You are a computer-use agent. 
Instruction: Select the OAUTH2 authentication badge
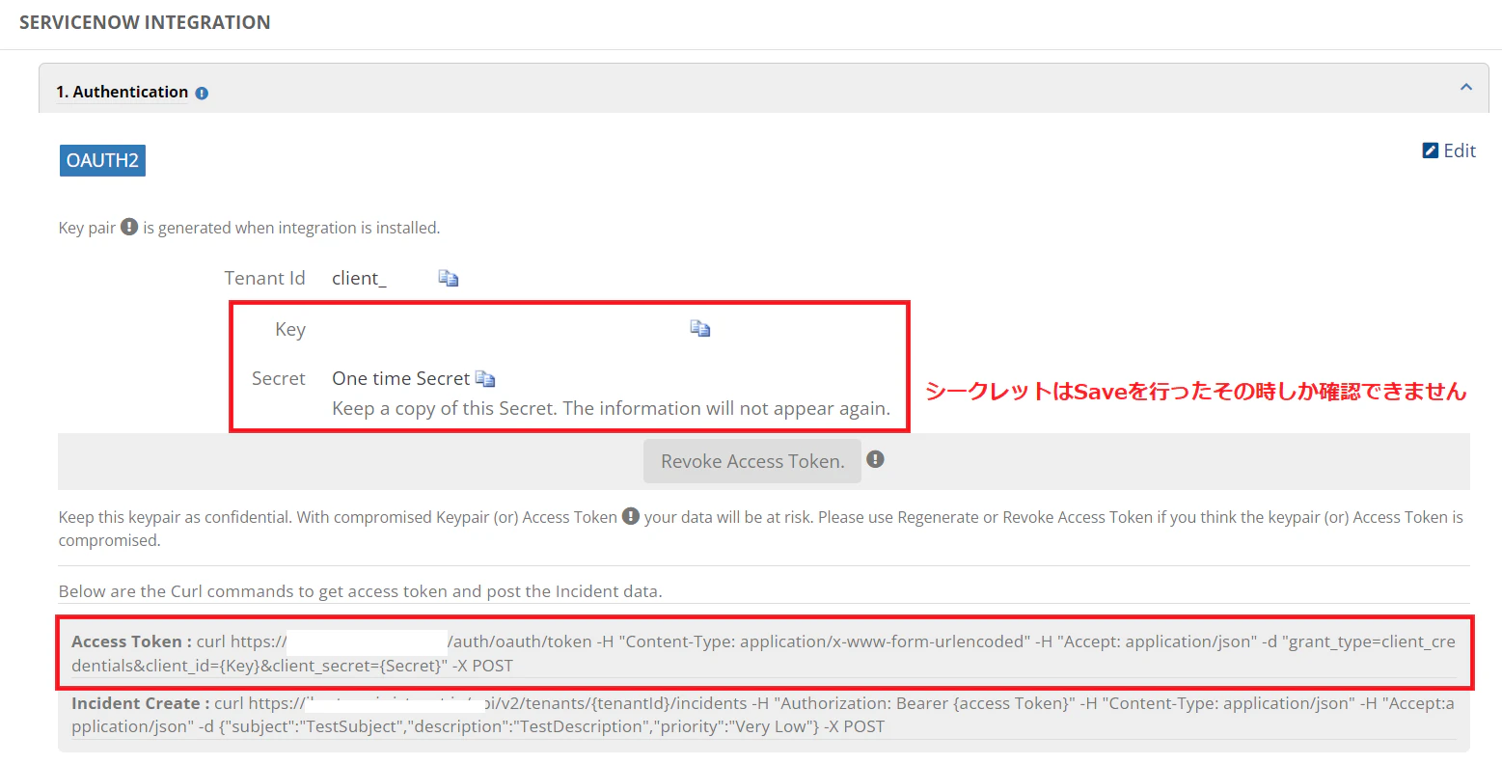pos(102,161)
